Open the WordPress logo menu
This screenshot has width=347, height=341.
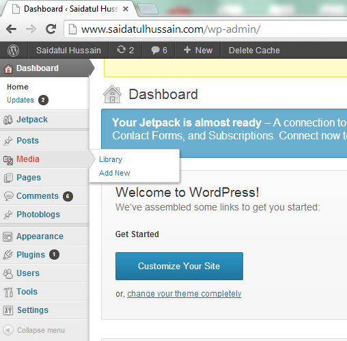(x=13, y=51)
